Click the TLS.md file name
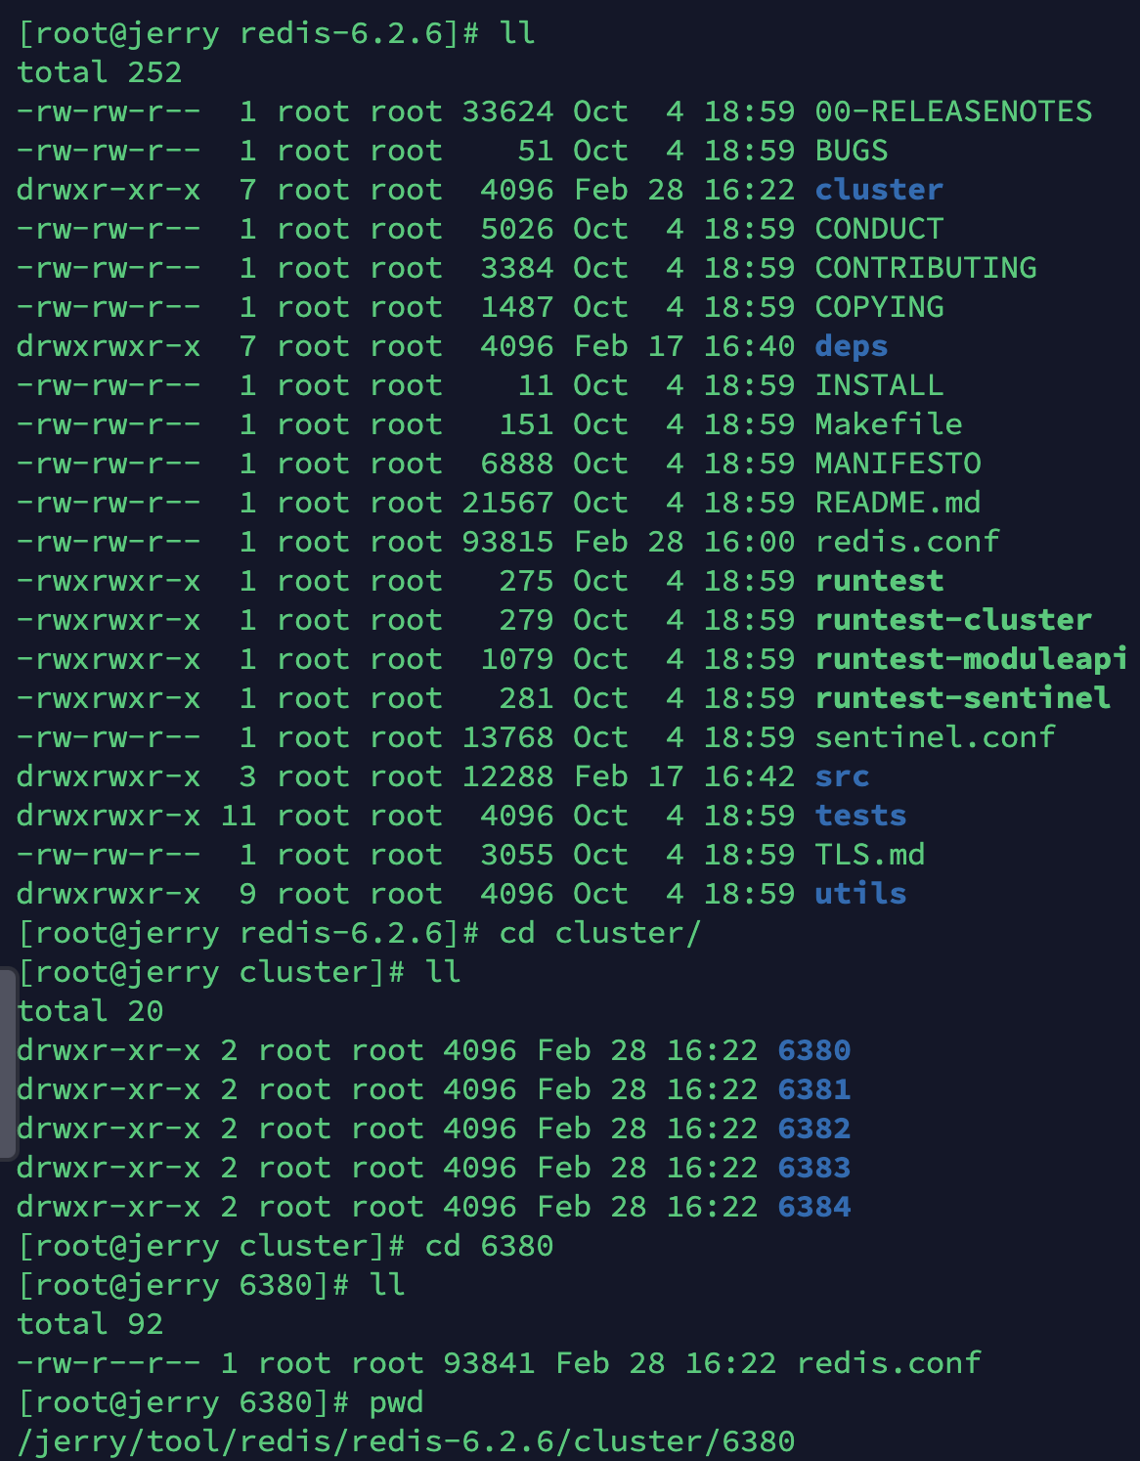Viewport: 1140px width, 1461px height. (x=870, y=855)
